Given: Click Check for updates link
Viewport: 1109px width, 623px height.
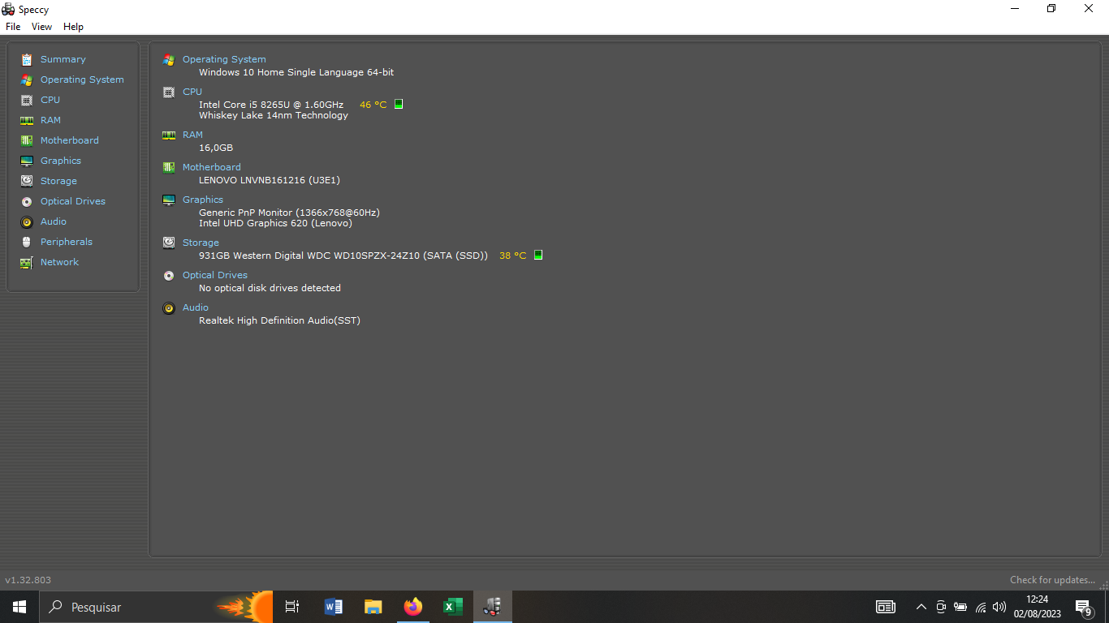Looking at the screenshot, I should [x=1052, y=580].
